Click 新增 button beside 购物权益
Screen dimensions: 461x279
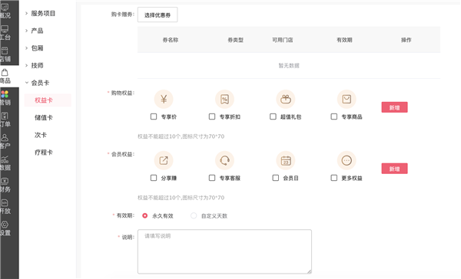tap(395, 107)
